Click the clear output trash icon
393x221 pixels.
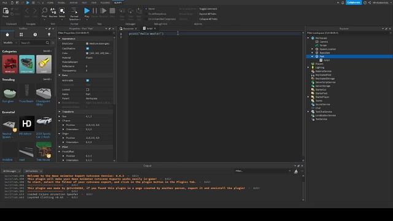(x=296, y=171)
